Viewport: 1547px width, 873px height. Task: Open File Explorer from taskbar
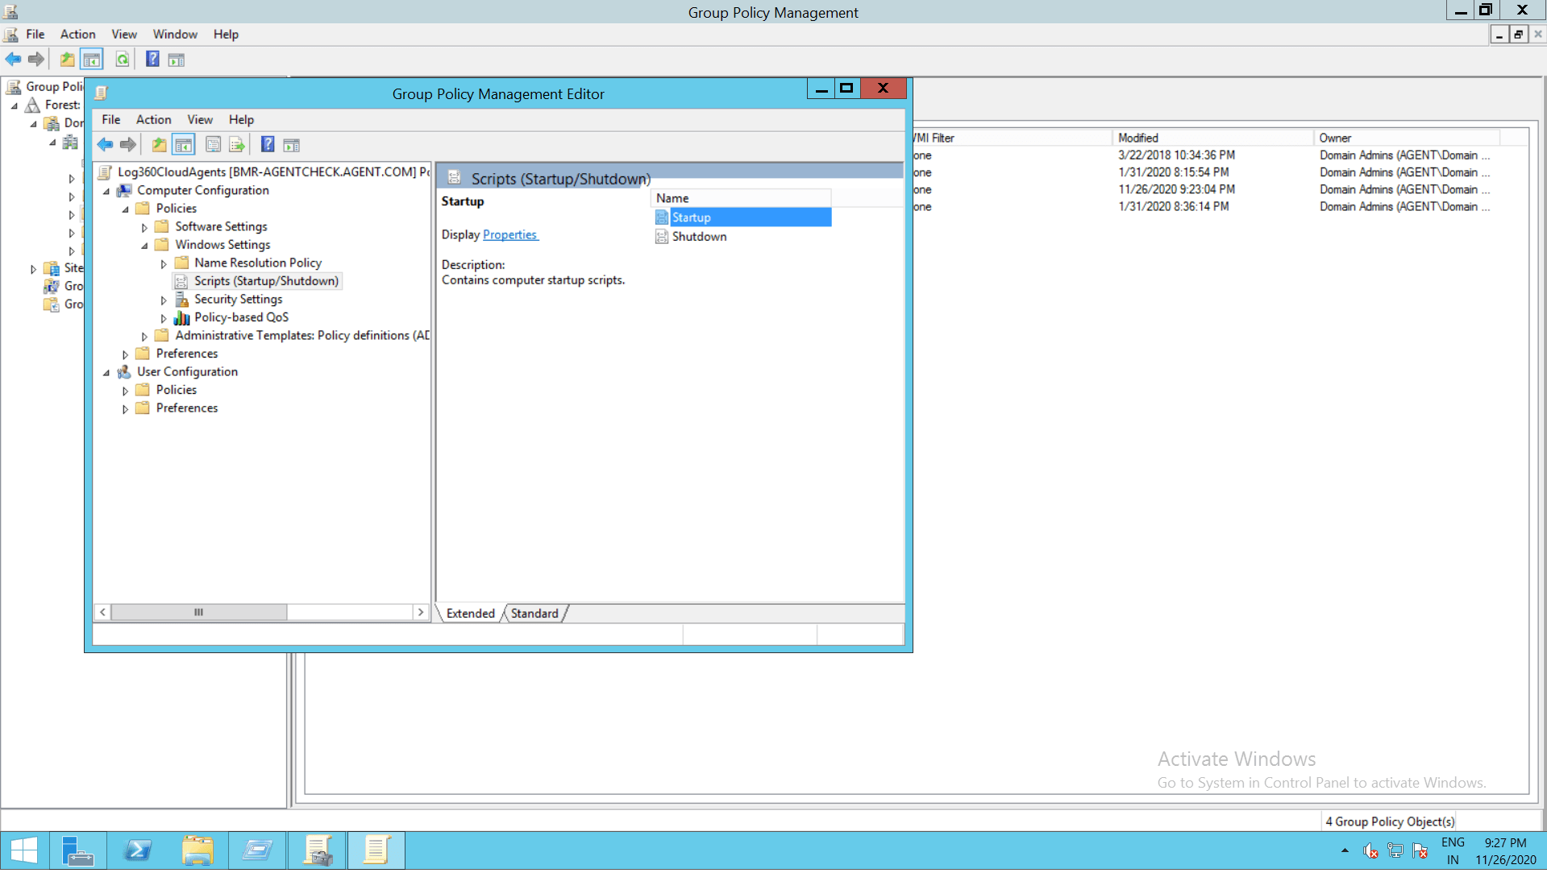tap(198, 850)
